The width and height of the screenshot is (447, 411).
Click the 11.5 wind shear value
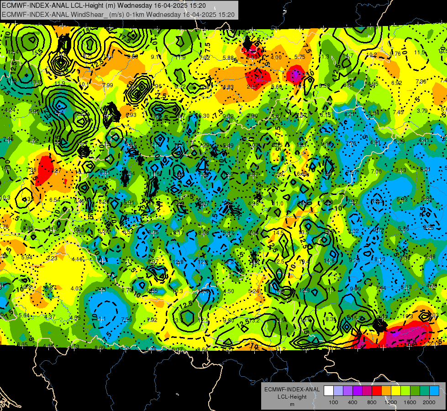pyautogui.click(x=420, y=53)
